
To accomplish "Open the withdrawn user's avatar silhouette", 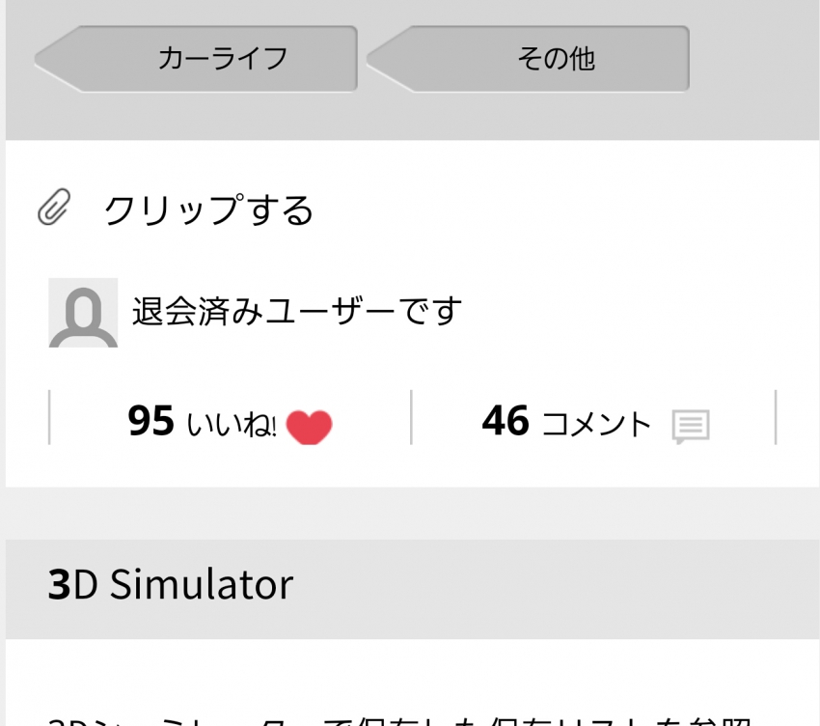I will coord(83,316).
